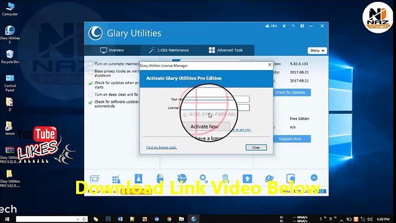Click the taskbar clock 6:49 PM
396x223 pixels.
coord(383,219)
